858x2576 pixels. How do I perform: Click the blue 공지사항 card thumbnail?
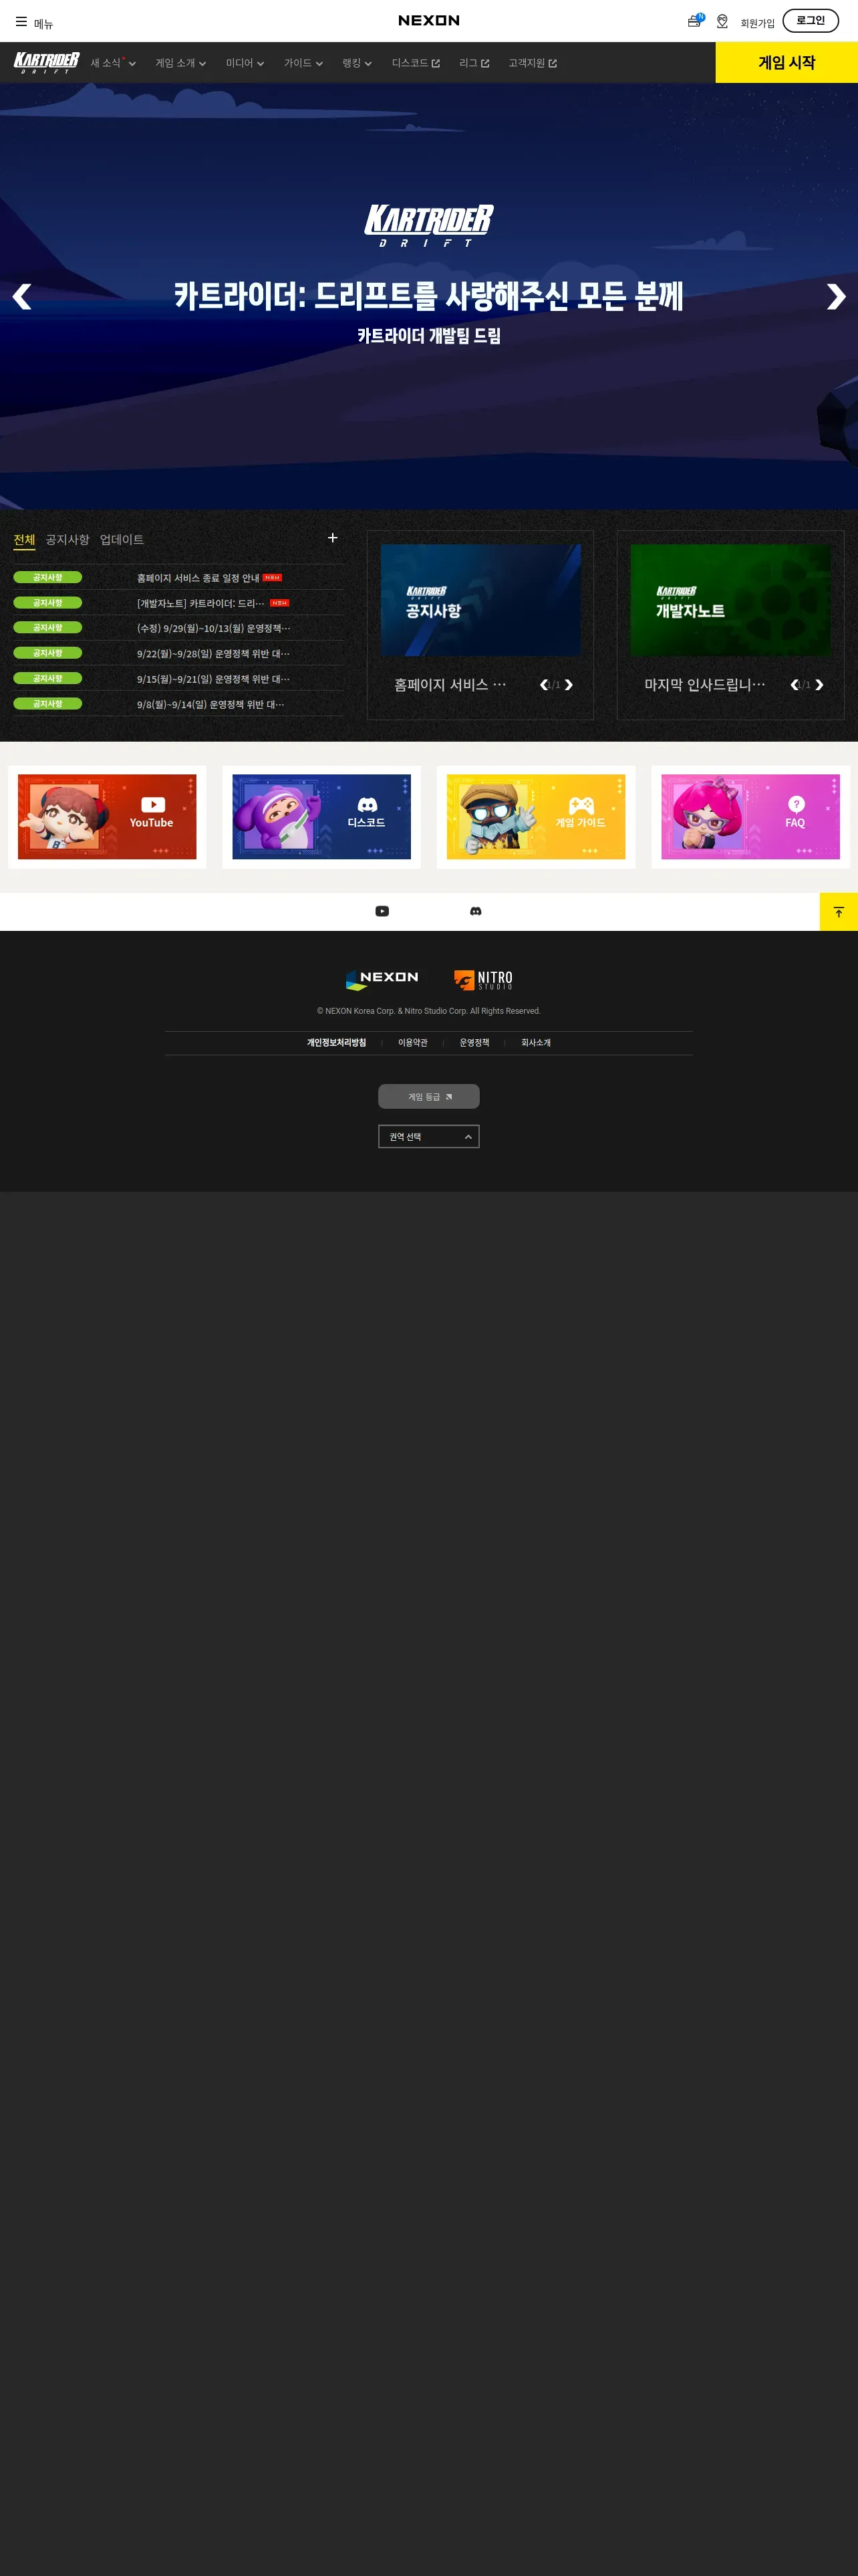(480, 600)
